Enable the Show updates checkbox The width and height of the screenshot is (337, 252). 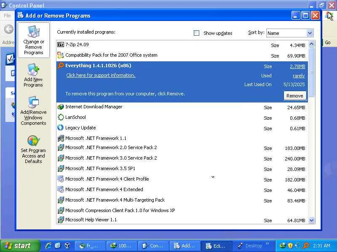coord(196,33)
